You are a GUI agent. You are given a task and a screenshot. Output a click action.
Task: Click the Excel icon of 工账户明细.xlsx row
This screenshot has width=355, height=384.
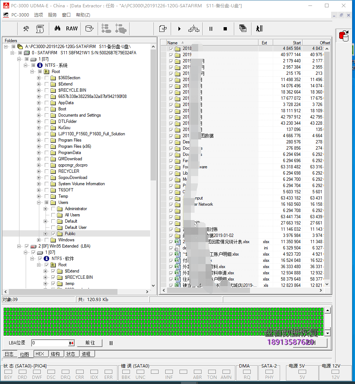[178, 254]
